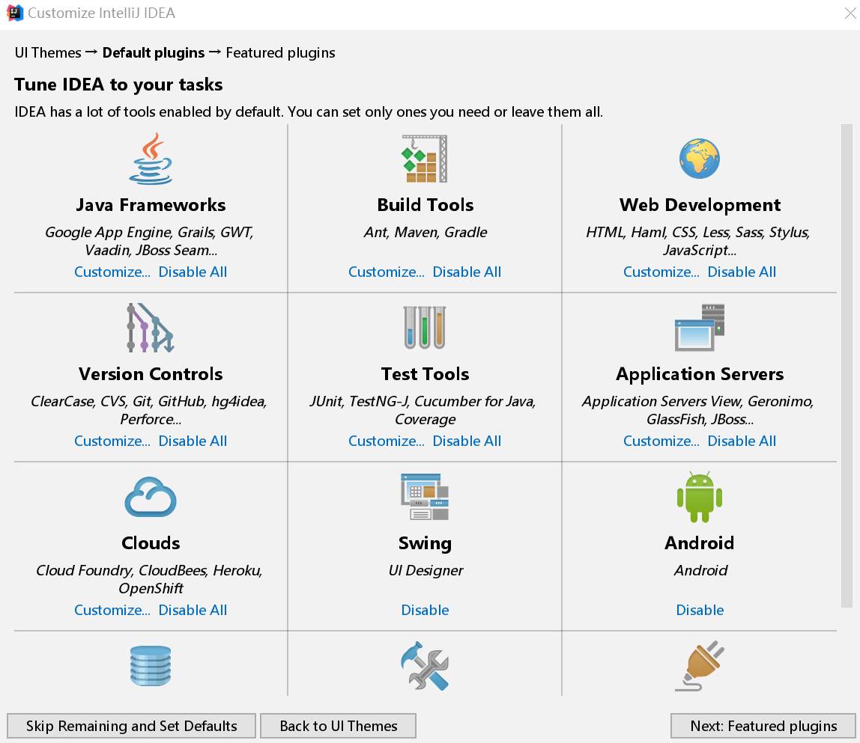Click the Version Controls branch icon
This screenshot has width=860, height=743.
coord(151,328)
